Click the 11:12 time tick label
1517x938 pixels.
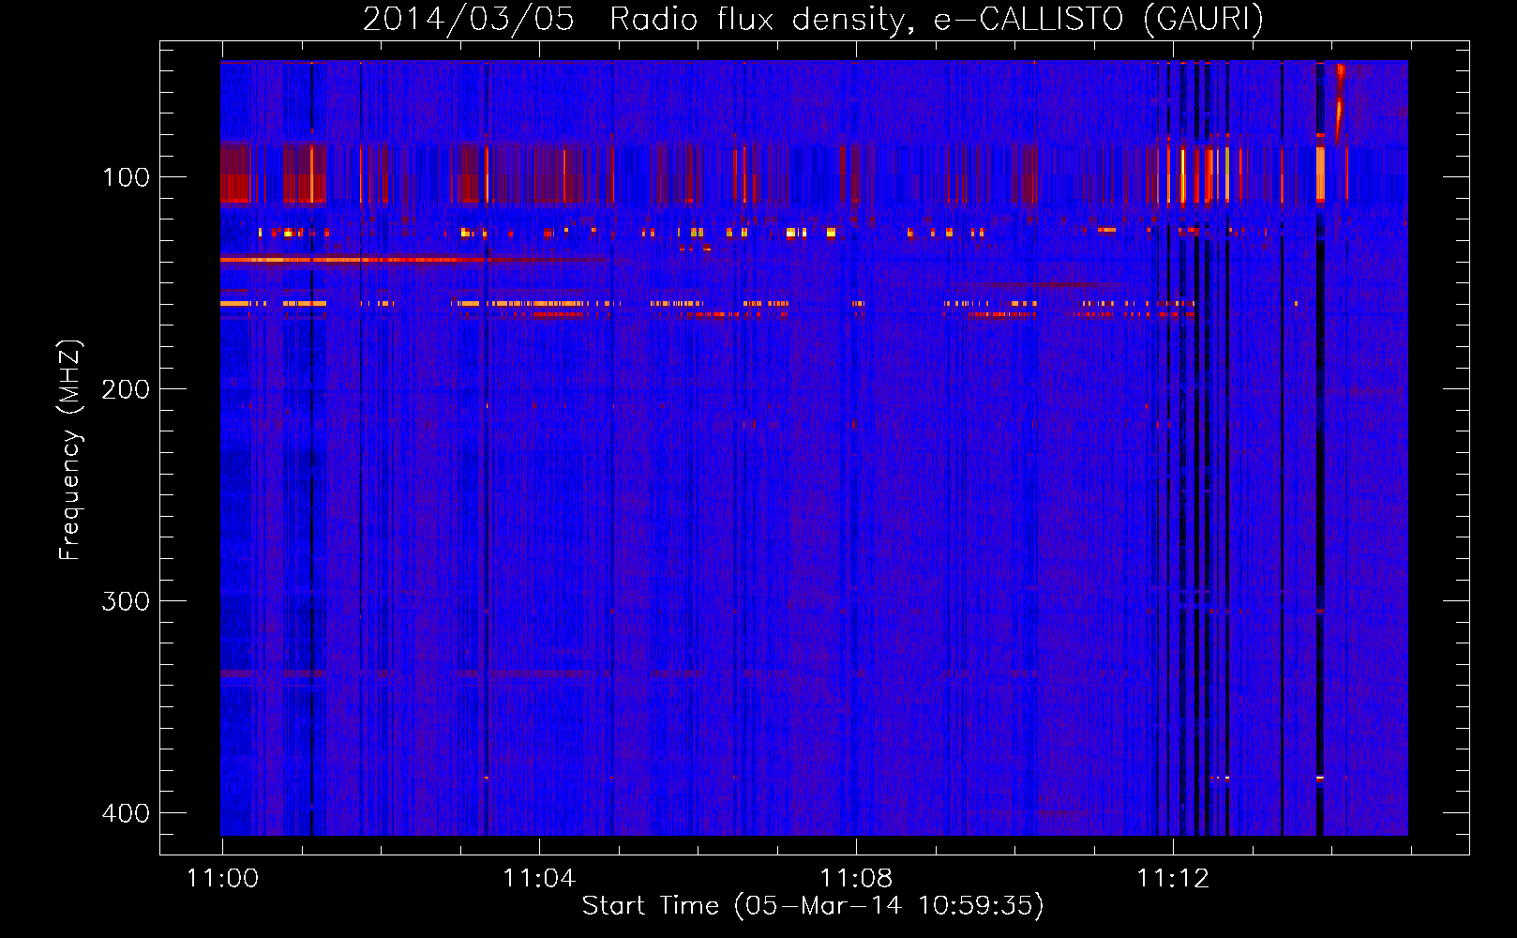coord(1173,878)
